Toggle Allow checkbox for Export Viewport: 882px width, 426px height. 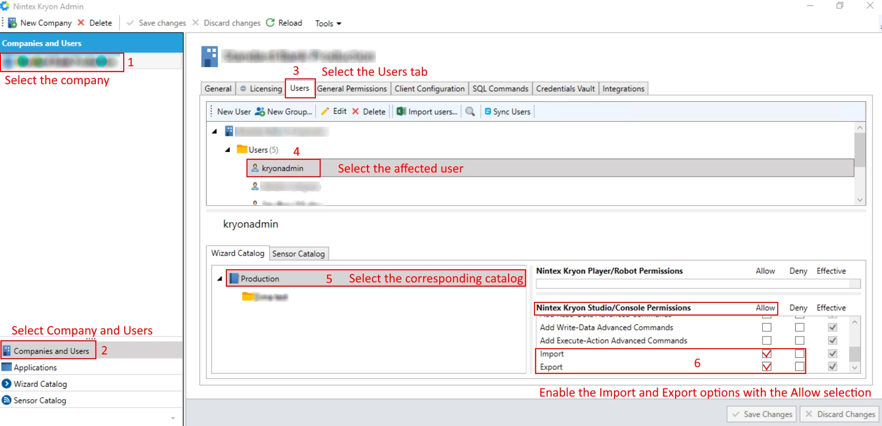(x=767, y=367)
